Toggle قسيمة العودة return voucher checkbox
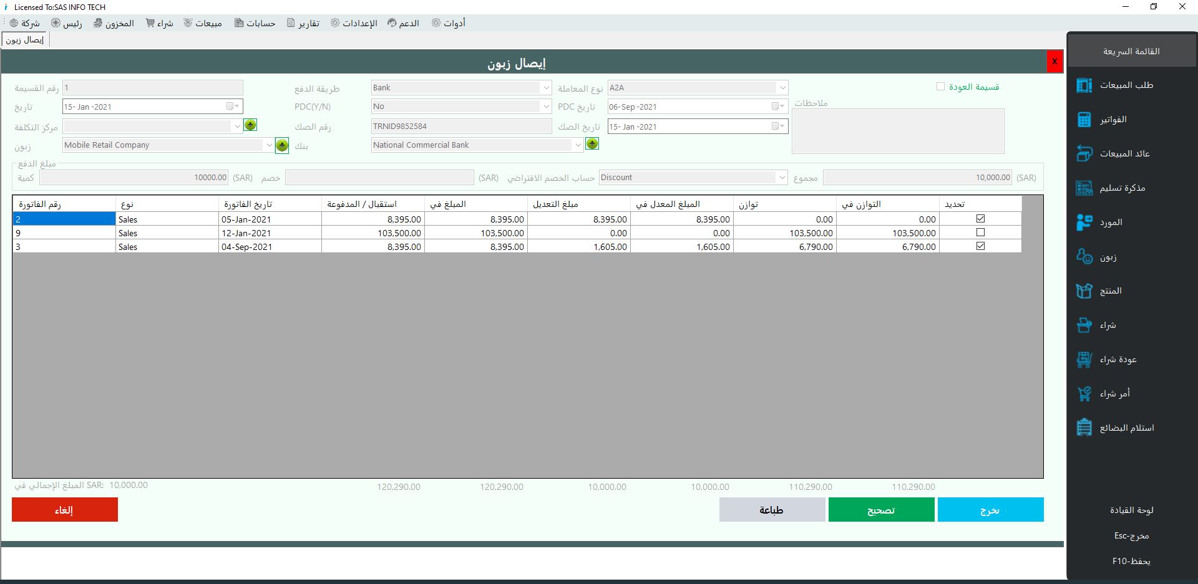The height and width of the screenshot is (584, 1198). tap(940, 87)
